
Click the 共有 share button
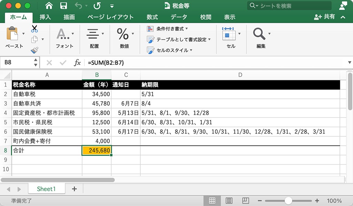click(325, 17)
